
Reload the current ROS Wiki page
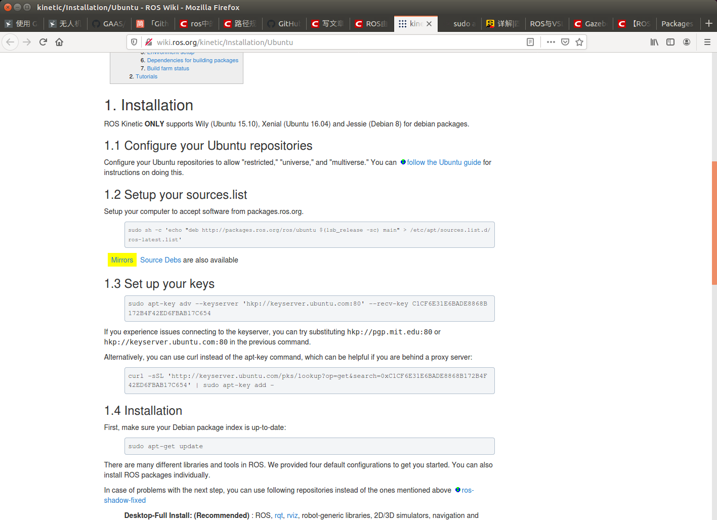[43, 42]
